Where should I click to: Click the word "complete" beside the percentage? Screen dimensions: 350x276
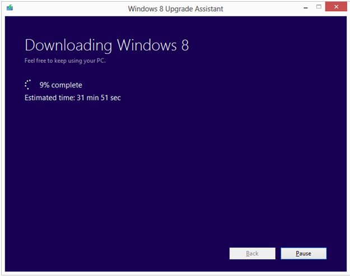(67, 85)
